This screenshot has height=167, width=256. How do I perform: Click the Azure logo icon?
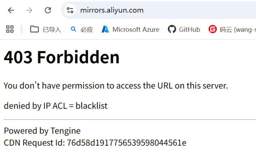106,29
